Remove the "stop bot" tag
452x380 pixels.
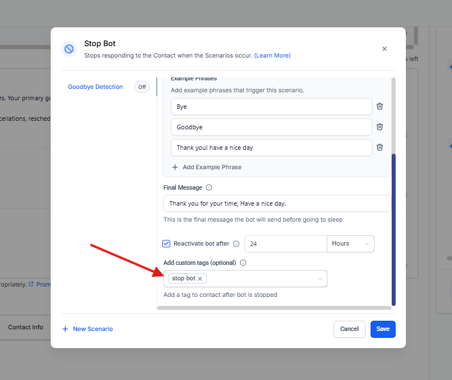[200, 279]
